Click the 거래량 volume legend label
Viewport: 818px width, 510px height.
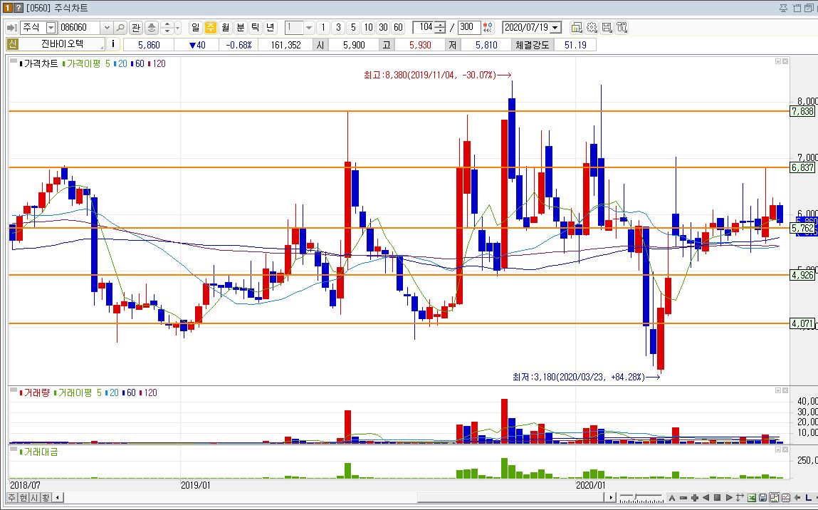click(36, 392)
